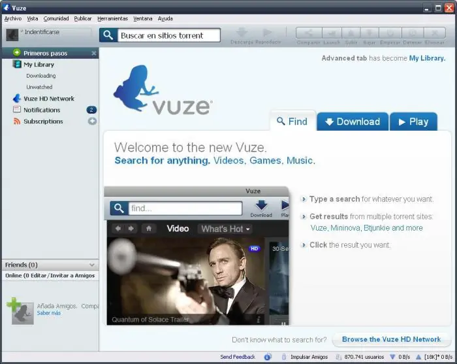The image size is (457, 364).
Task: Click the large Vuze frog logo
Action: pyautogui.click(x=136, y=88)
